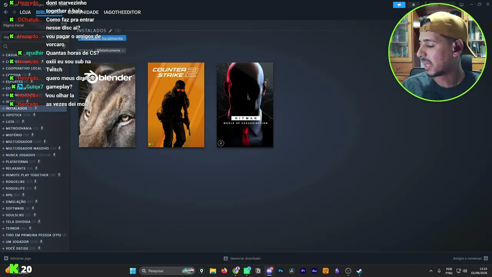This screenshot has width=492, height=277.
Task: Open File Explorer from the taskbar
Action: [213, 271]
